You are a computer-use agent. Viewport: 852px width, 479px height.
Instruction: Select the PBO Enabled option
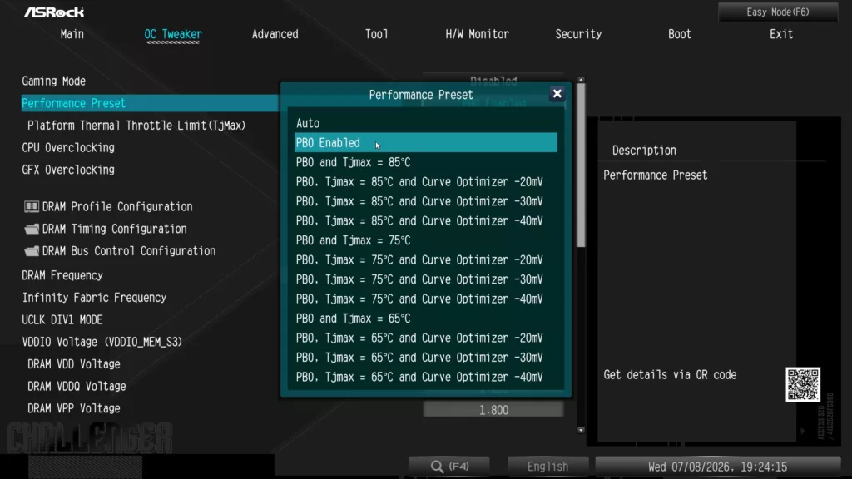tap(425, 143)
